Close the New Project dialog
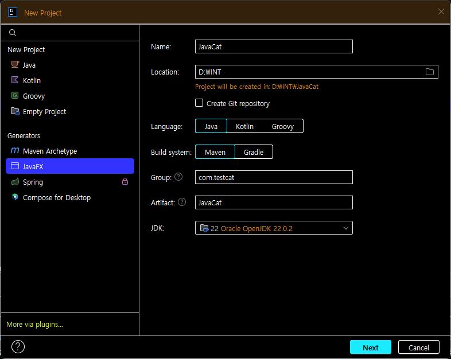This screenshot has width=451, height=359. point(441,11)
